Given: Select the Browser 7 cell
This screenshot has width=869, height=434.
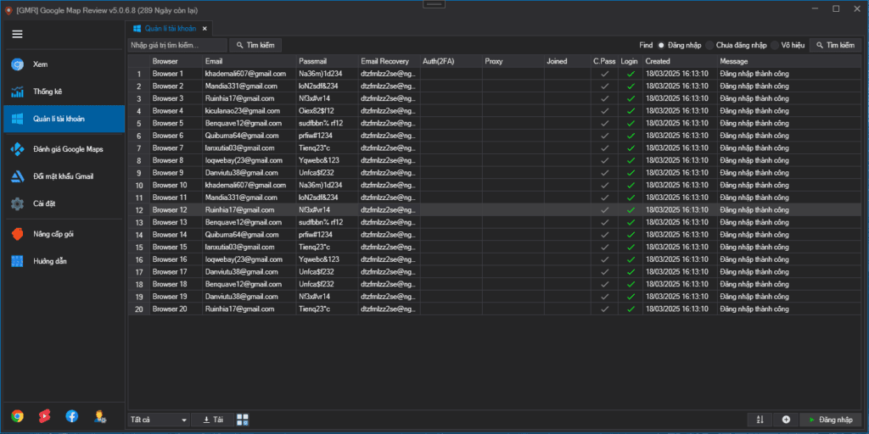Looking at the screenshot, I should [x=176, y=147].
